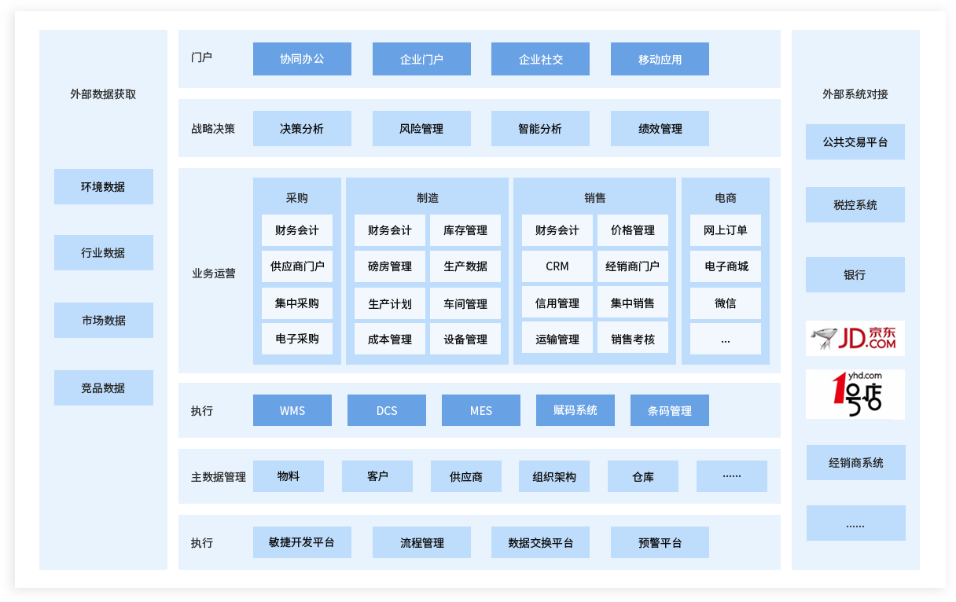Open the 协同办公 module

coord(302,58)
